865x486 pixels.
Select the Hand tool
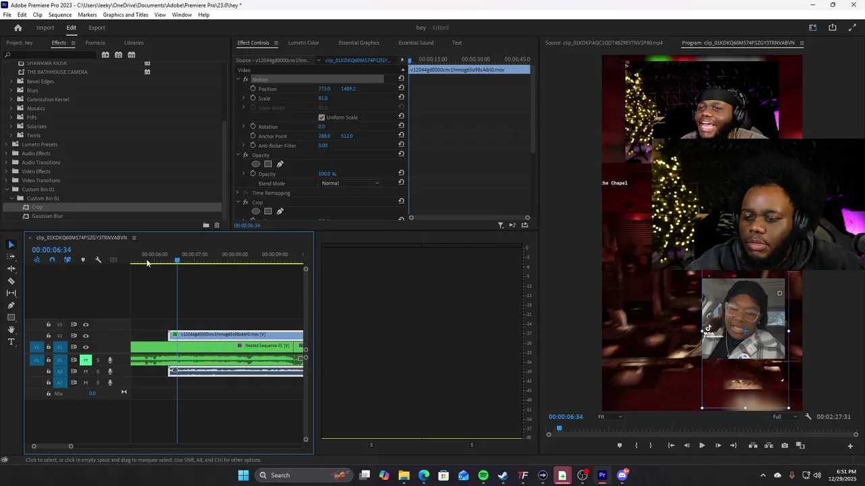tap(11, 329)
